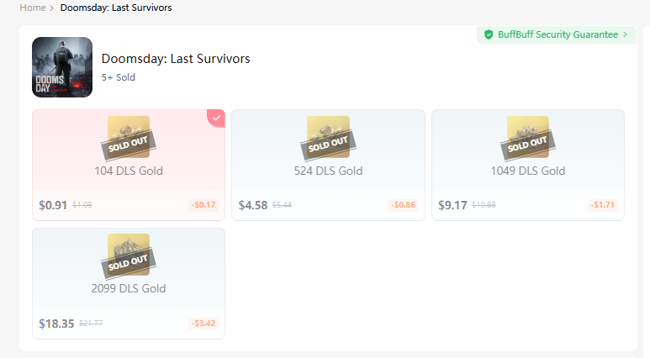Click the gold pile icon for 104 DLS Gold

(x=129, y=138)
